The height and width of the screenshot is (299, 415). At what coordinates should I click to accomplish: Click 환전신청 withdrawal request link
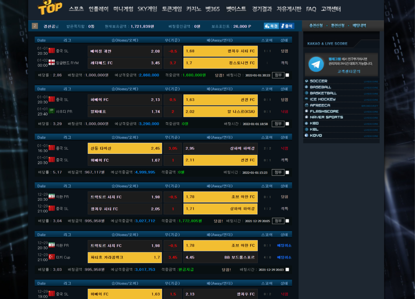click(x=338, y=26)
